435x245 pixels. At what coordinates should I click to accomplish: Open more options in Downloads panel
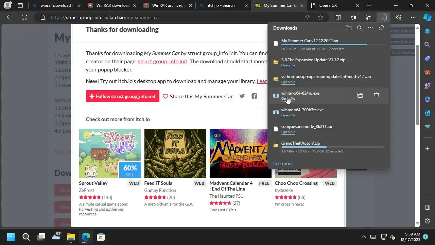pos(370,28)
